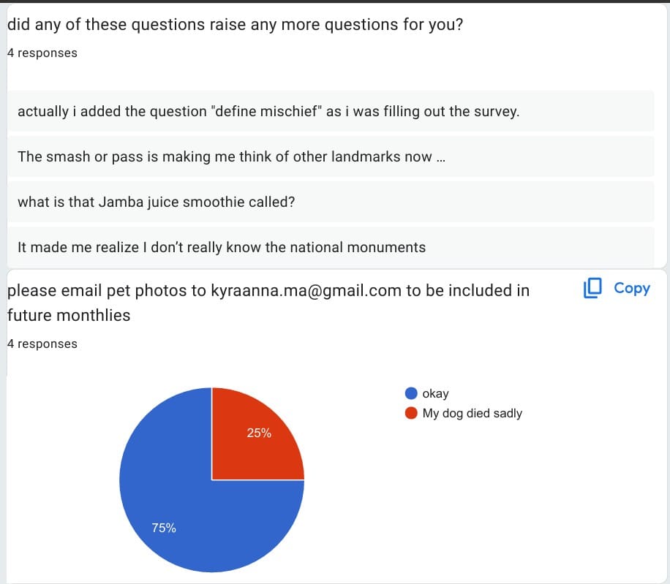Click the red legend dot for dog response

pos(411,413)
